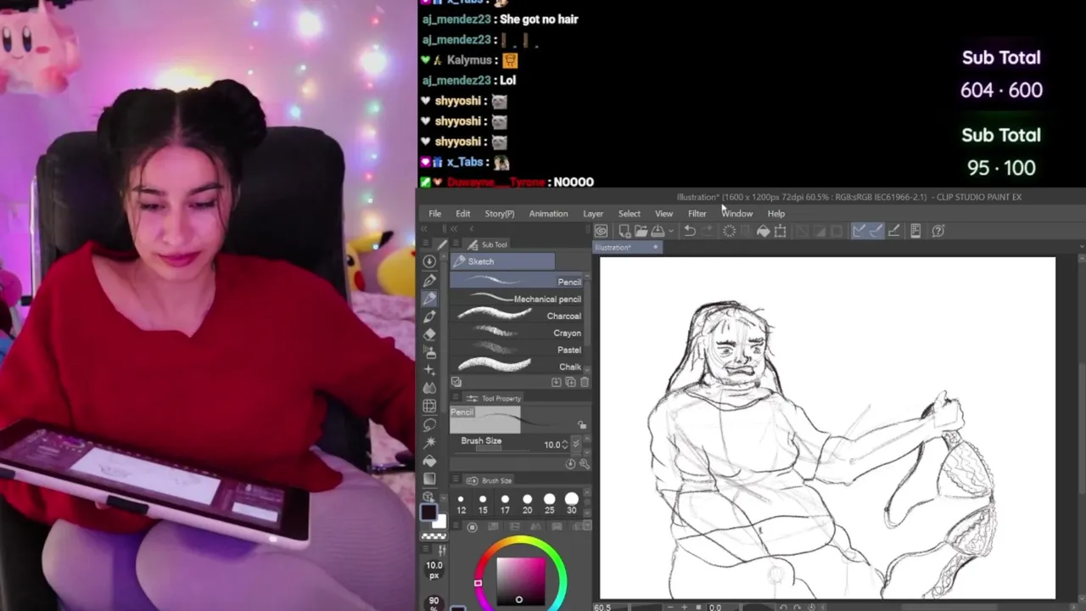This screenshot has height=611, width=1086.
Task: Save the illustration with Save icon
Action: click(658, 231)
